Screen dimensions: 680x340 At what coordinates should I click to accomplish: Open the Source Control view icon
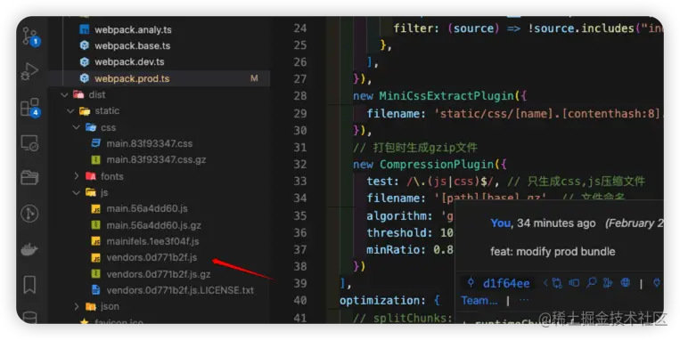(x=30, y=36)
